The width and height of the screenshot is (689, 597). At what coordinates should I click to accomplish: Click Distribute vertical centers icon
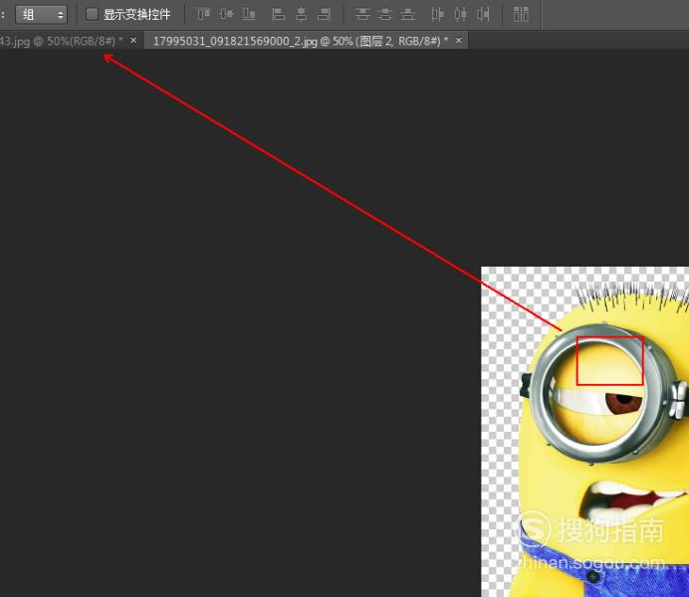(x=385, y=14)
